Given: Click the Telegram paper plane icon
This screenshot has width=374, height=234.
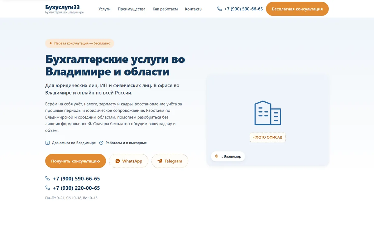Looking at the screenshot, I should [160, 161].
